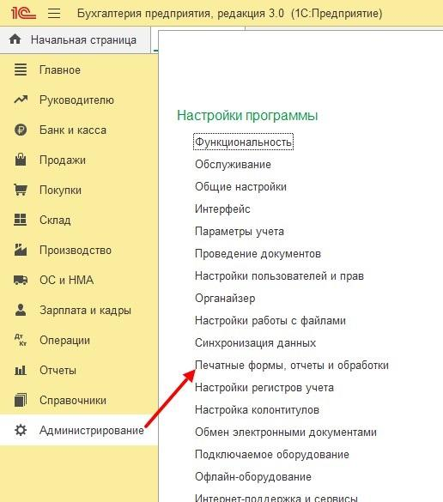
Task: Open the Подключаемое оборудование link
Action: click(272, 454)
